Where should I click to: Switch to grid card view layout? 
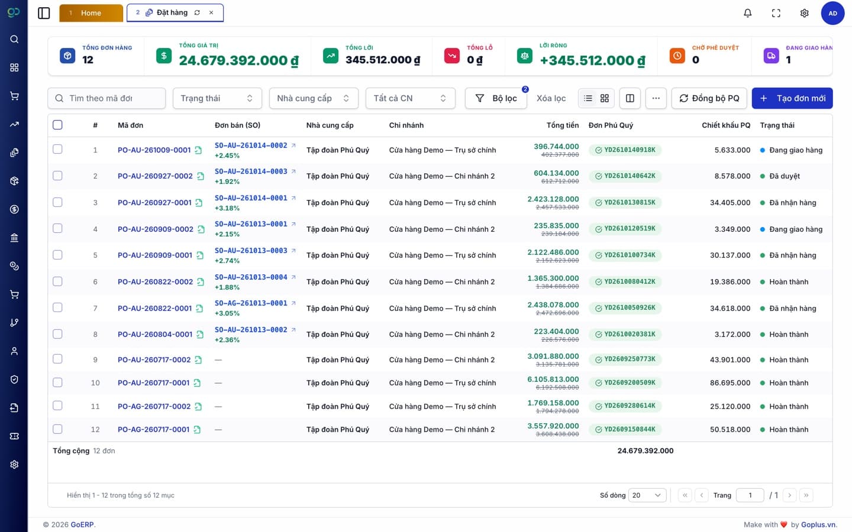click(605, 98)
